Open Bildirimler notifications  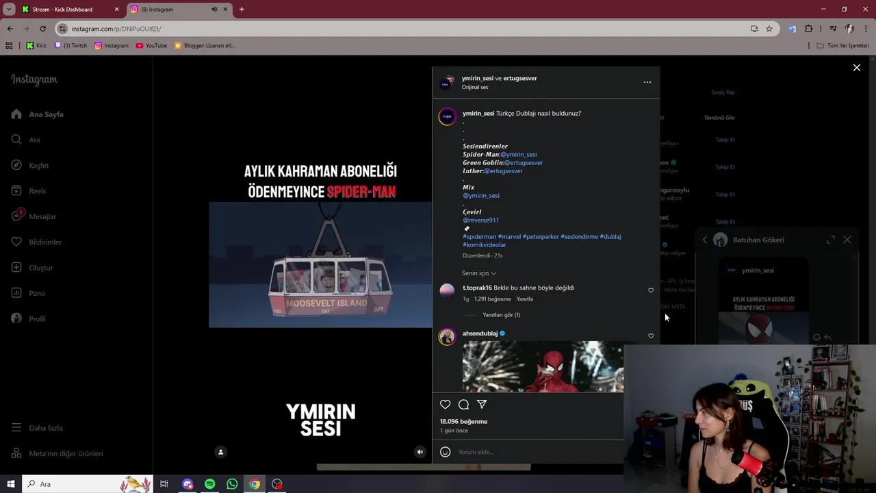point(36,242)
